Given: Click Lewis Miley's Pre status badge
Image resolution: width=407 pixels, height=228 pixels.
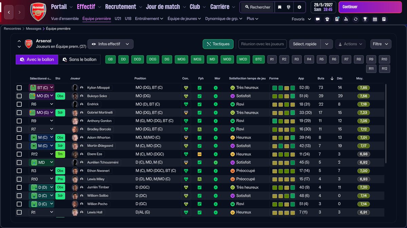Looking at the screenshot, I should coord(60,179).
